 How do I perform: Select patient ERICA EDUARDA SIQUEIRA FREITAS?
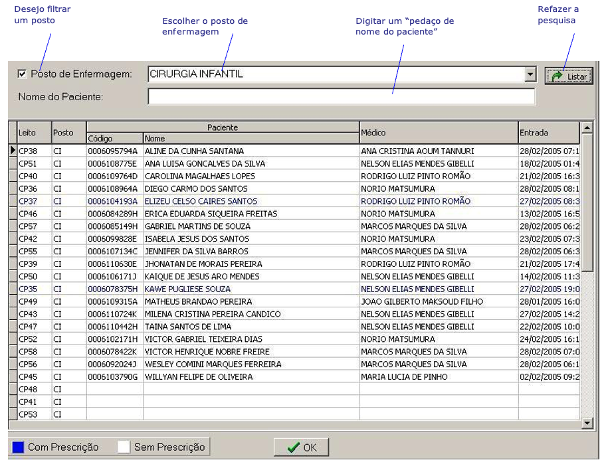(x=211, y=214)
